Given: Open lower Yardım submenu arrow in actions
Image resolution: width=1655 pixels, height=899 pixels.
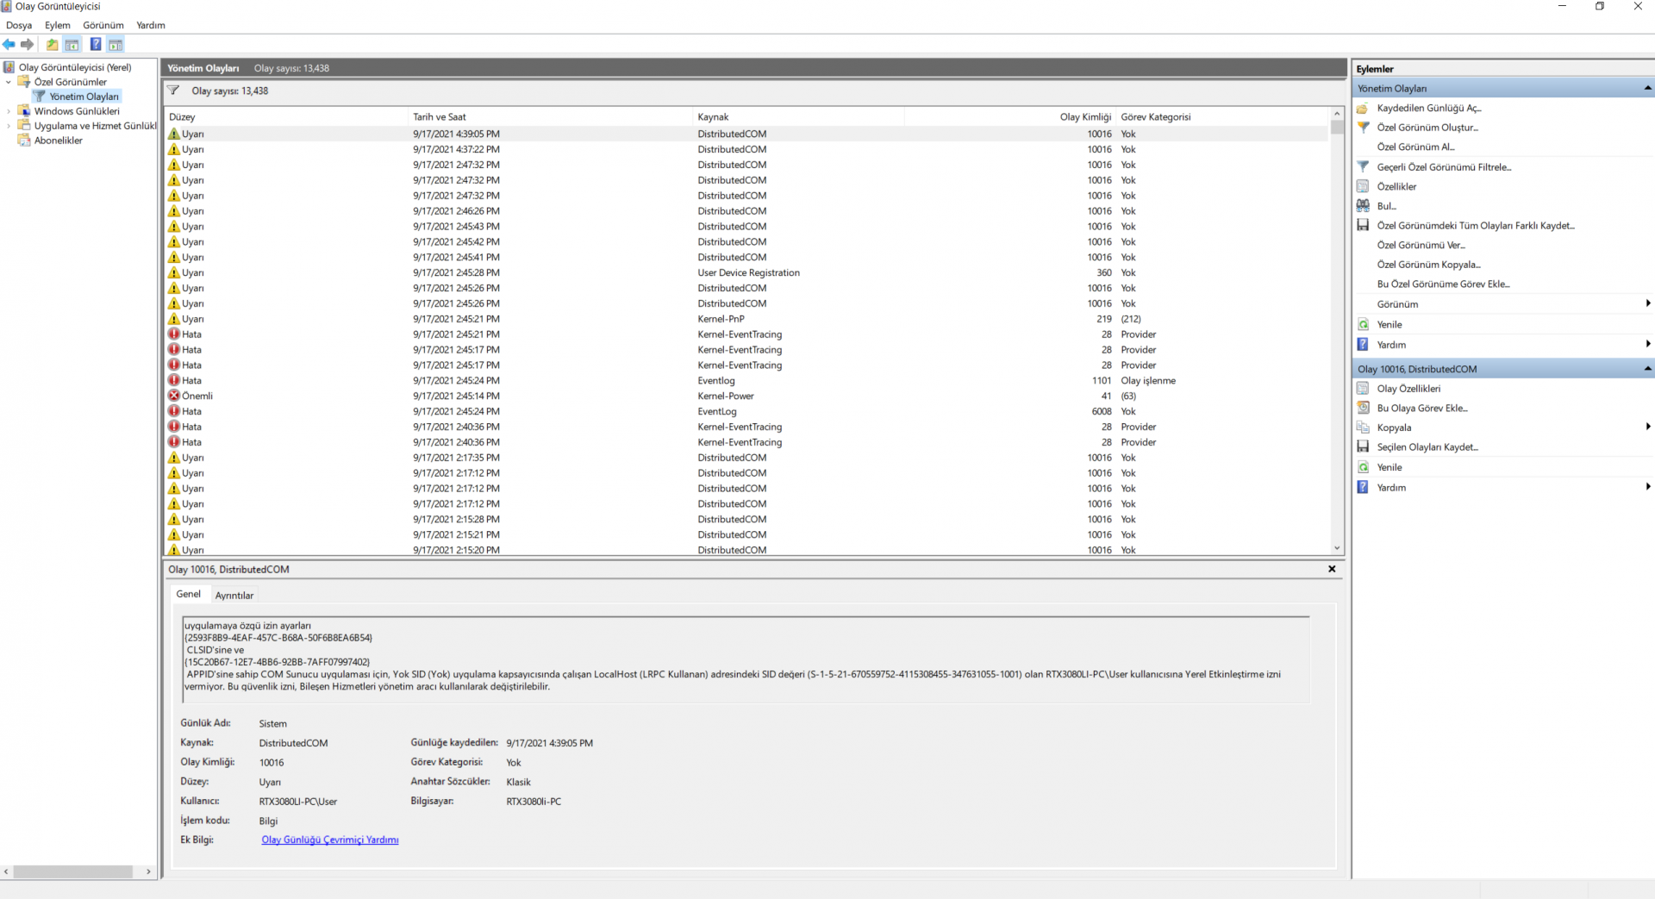Looking at the screenshot, I should pyautogui.click(x=1647, y=487).
